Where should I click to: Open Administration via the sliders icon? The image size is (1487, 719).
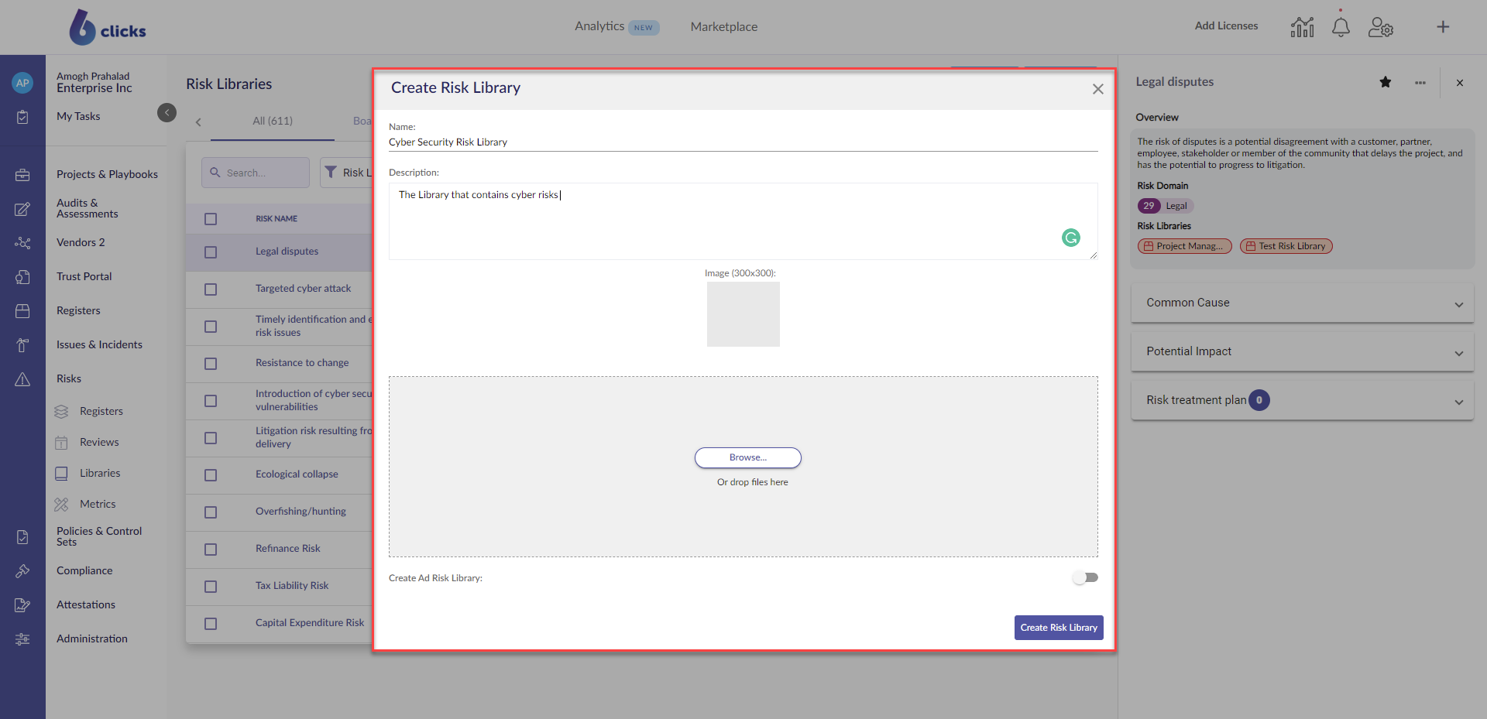pos(22,639)
